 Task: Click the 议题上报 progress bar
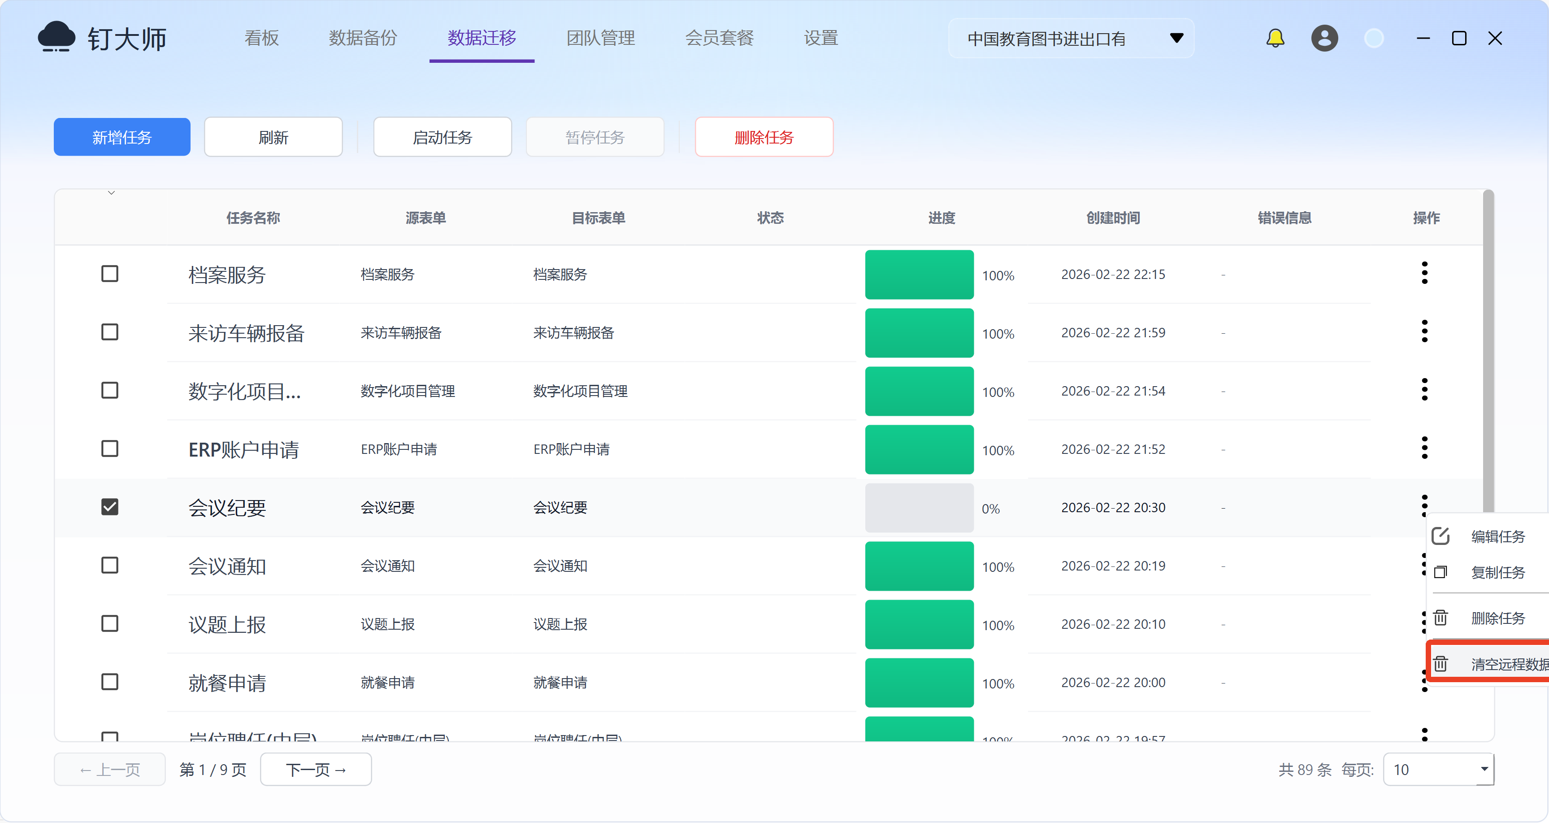click(x=920, y=624)
